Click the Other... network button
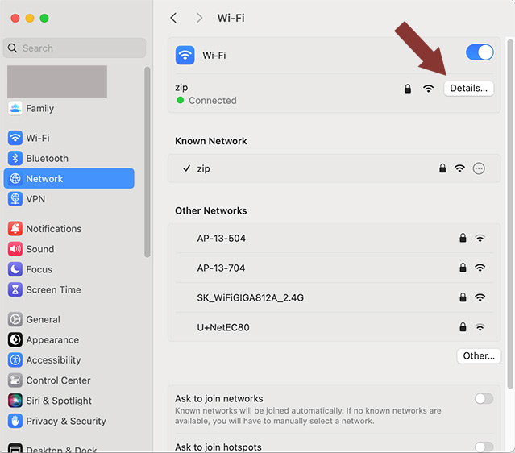The image size is (515, 453). click(x=479, y=356)
